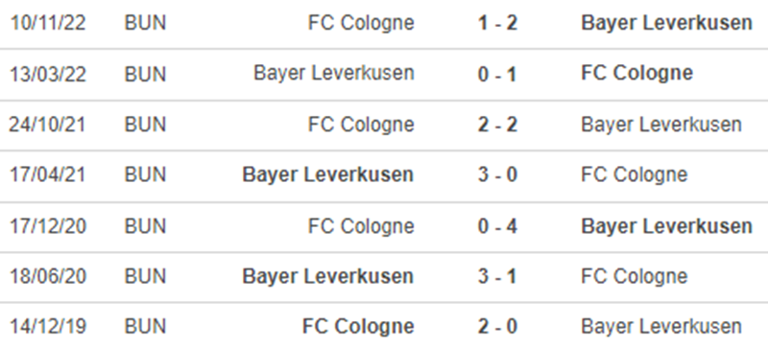Click Bayer Leverkusen home team on 13/03/22
The width and height of the screenshot is (768, 347).
tap(334, 73)
